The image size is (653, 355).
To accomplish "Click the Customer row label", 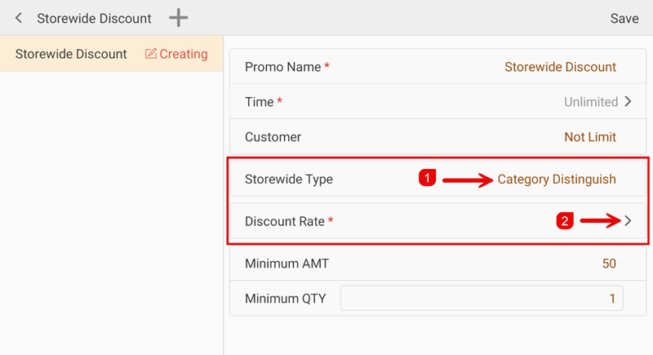I will [x=273, y=137].
